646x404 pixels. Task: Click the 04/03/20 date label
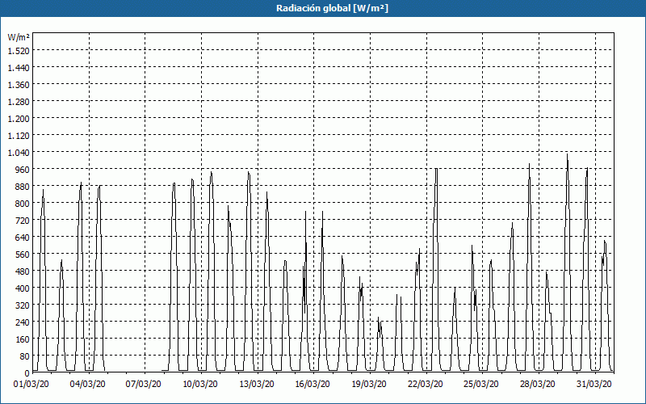[x=88, y=385]
